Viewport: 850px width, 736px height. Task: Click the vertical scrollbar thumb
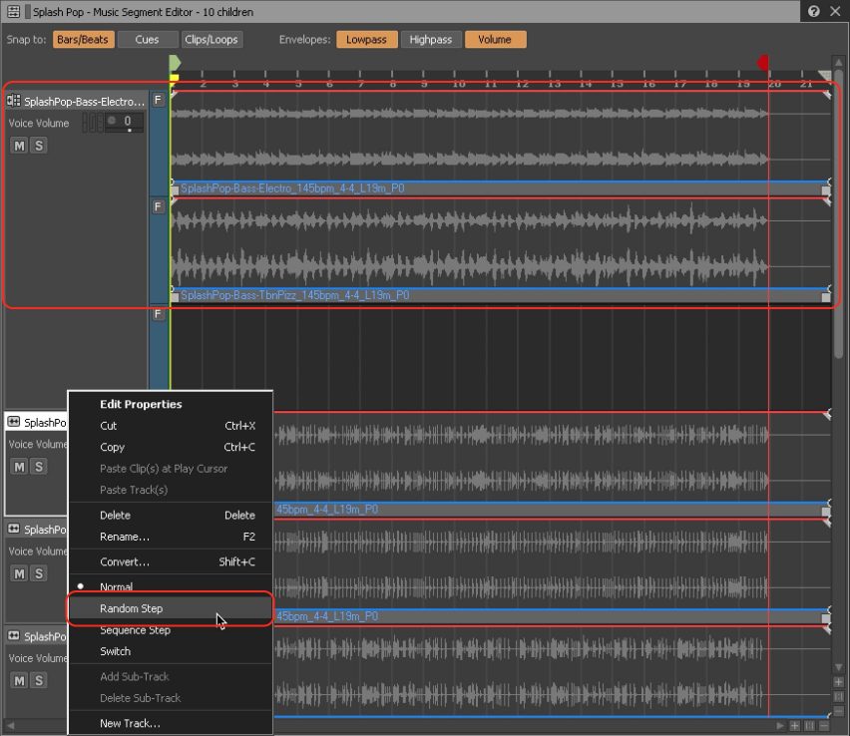pos(839,214)
